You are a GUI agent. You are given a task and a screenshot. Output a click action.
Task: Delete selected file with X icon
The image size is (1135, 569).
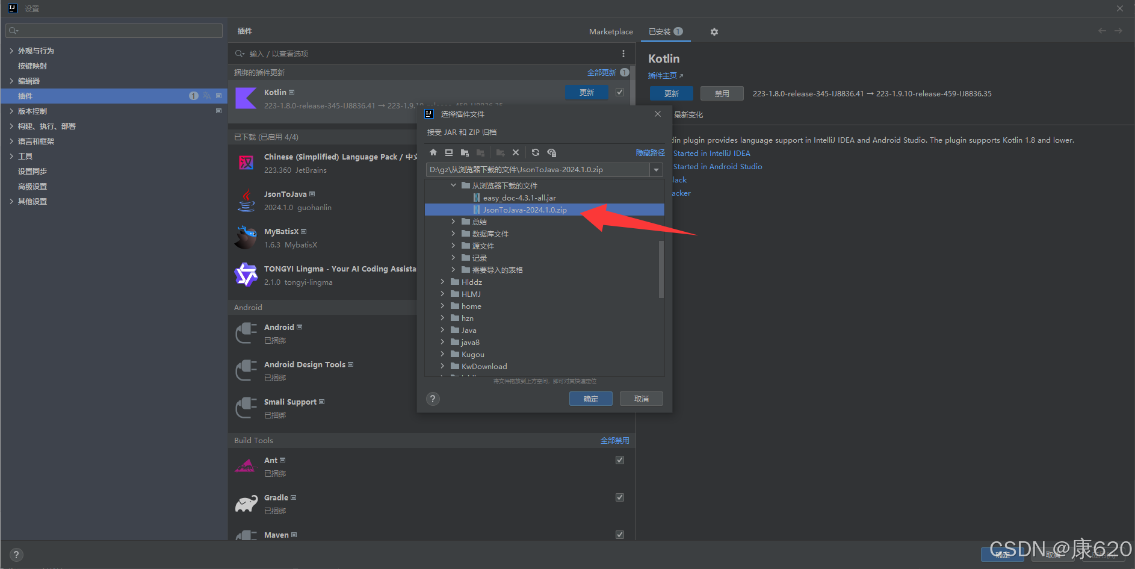point(516,153)
